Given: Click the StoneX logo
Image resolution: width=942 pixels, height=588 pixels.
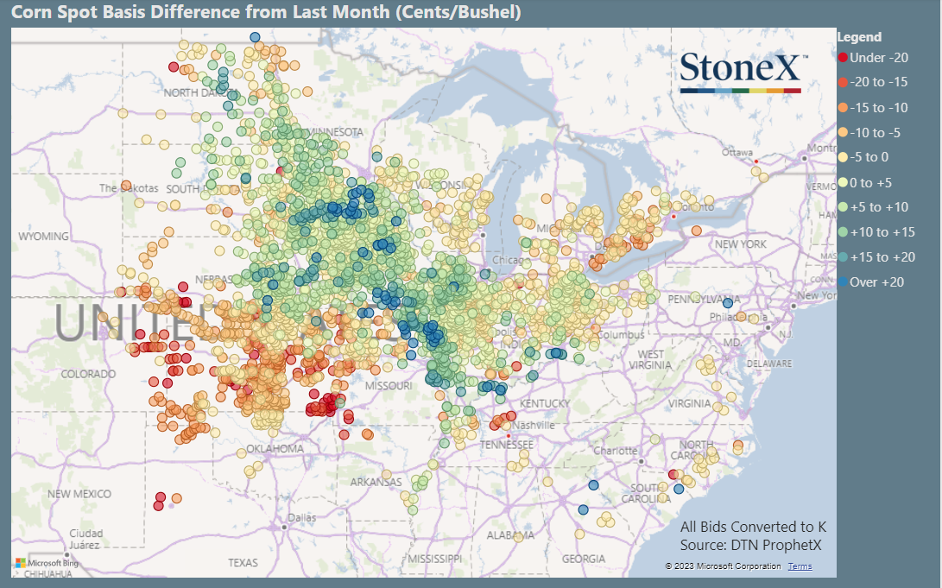Looking at the screenshot, I should (743, 72).
